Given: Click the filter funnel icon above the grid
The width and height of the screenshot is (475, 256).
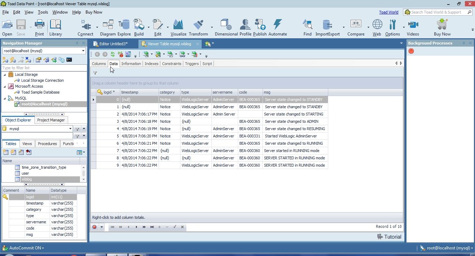Looking at the screenshot, I should pyautogui.click(x=95, y=73).
